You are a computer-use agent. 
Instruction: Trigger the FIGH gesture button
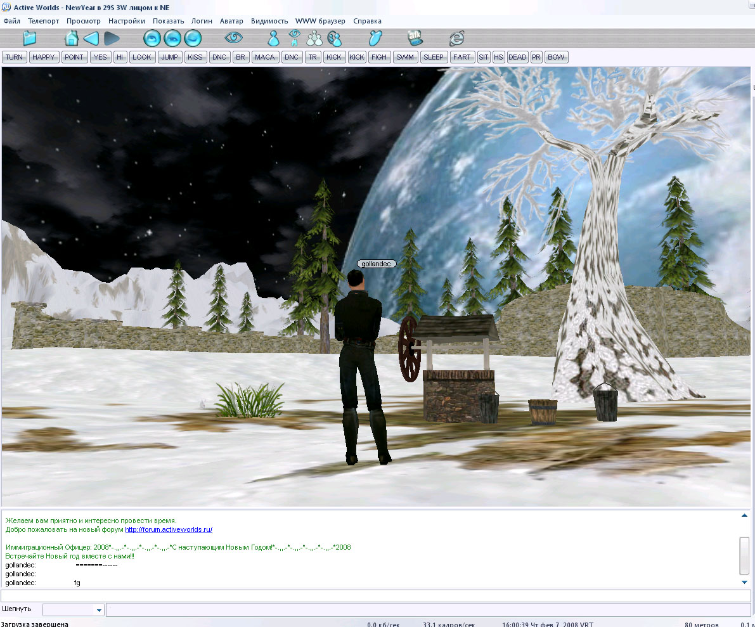pyautogui.click(x=379, y=57)
